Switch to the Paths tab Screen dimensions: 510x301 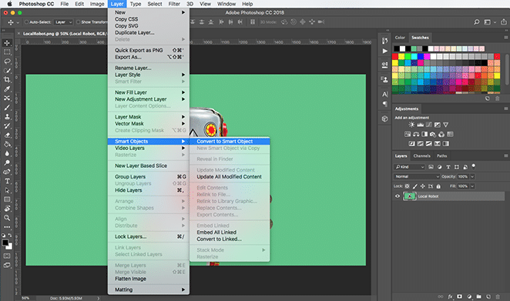[x=441, y=156]
